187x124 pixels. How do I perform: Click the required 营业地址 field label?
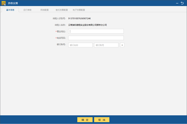(x=61, y=31)
